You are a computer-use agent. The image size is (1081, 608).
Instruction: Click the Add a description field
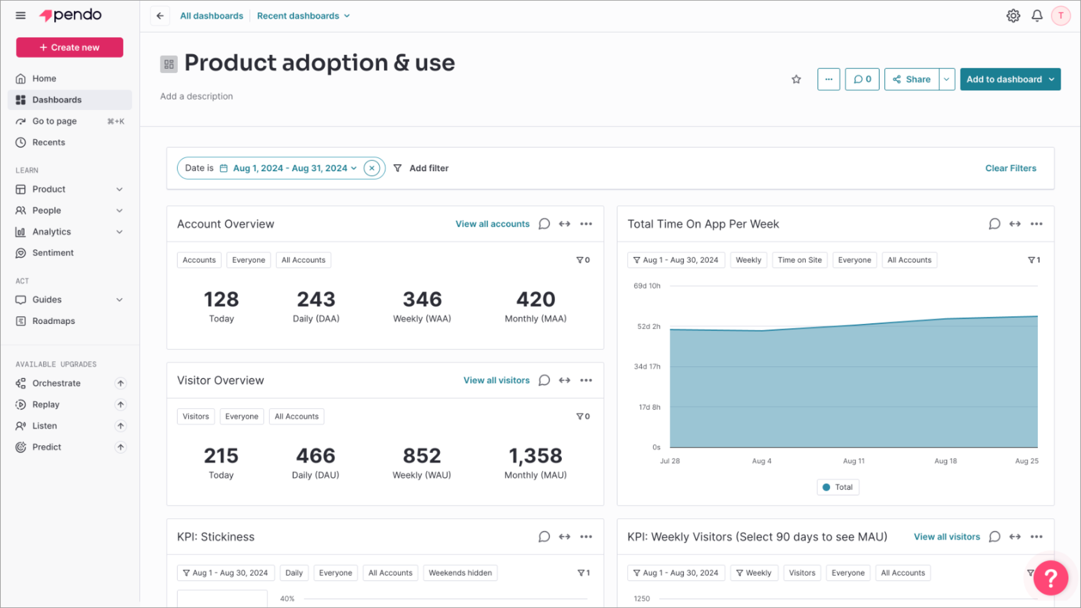click(197, 96)
